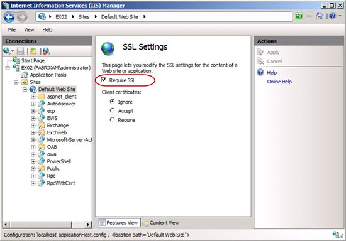Click the aspnet_client folder icon
The height and width of the screenshot is (241, 346).
(x=42, y=97)
